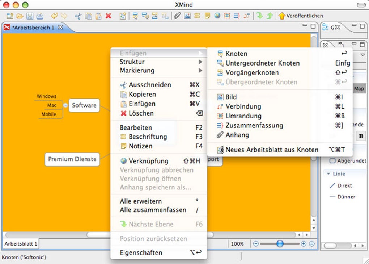Screen dimensions: 369x264
Task: Click the Map button in side panel
Action: click(359, 89)
